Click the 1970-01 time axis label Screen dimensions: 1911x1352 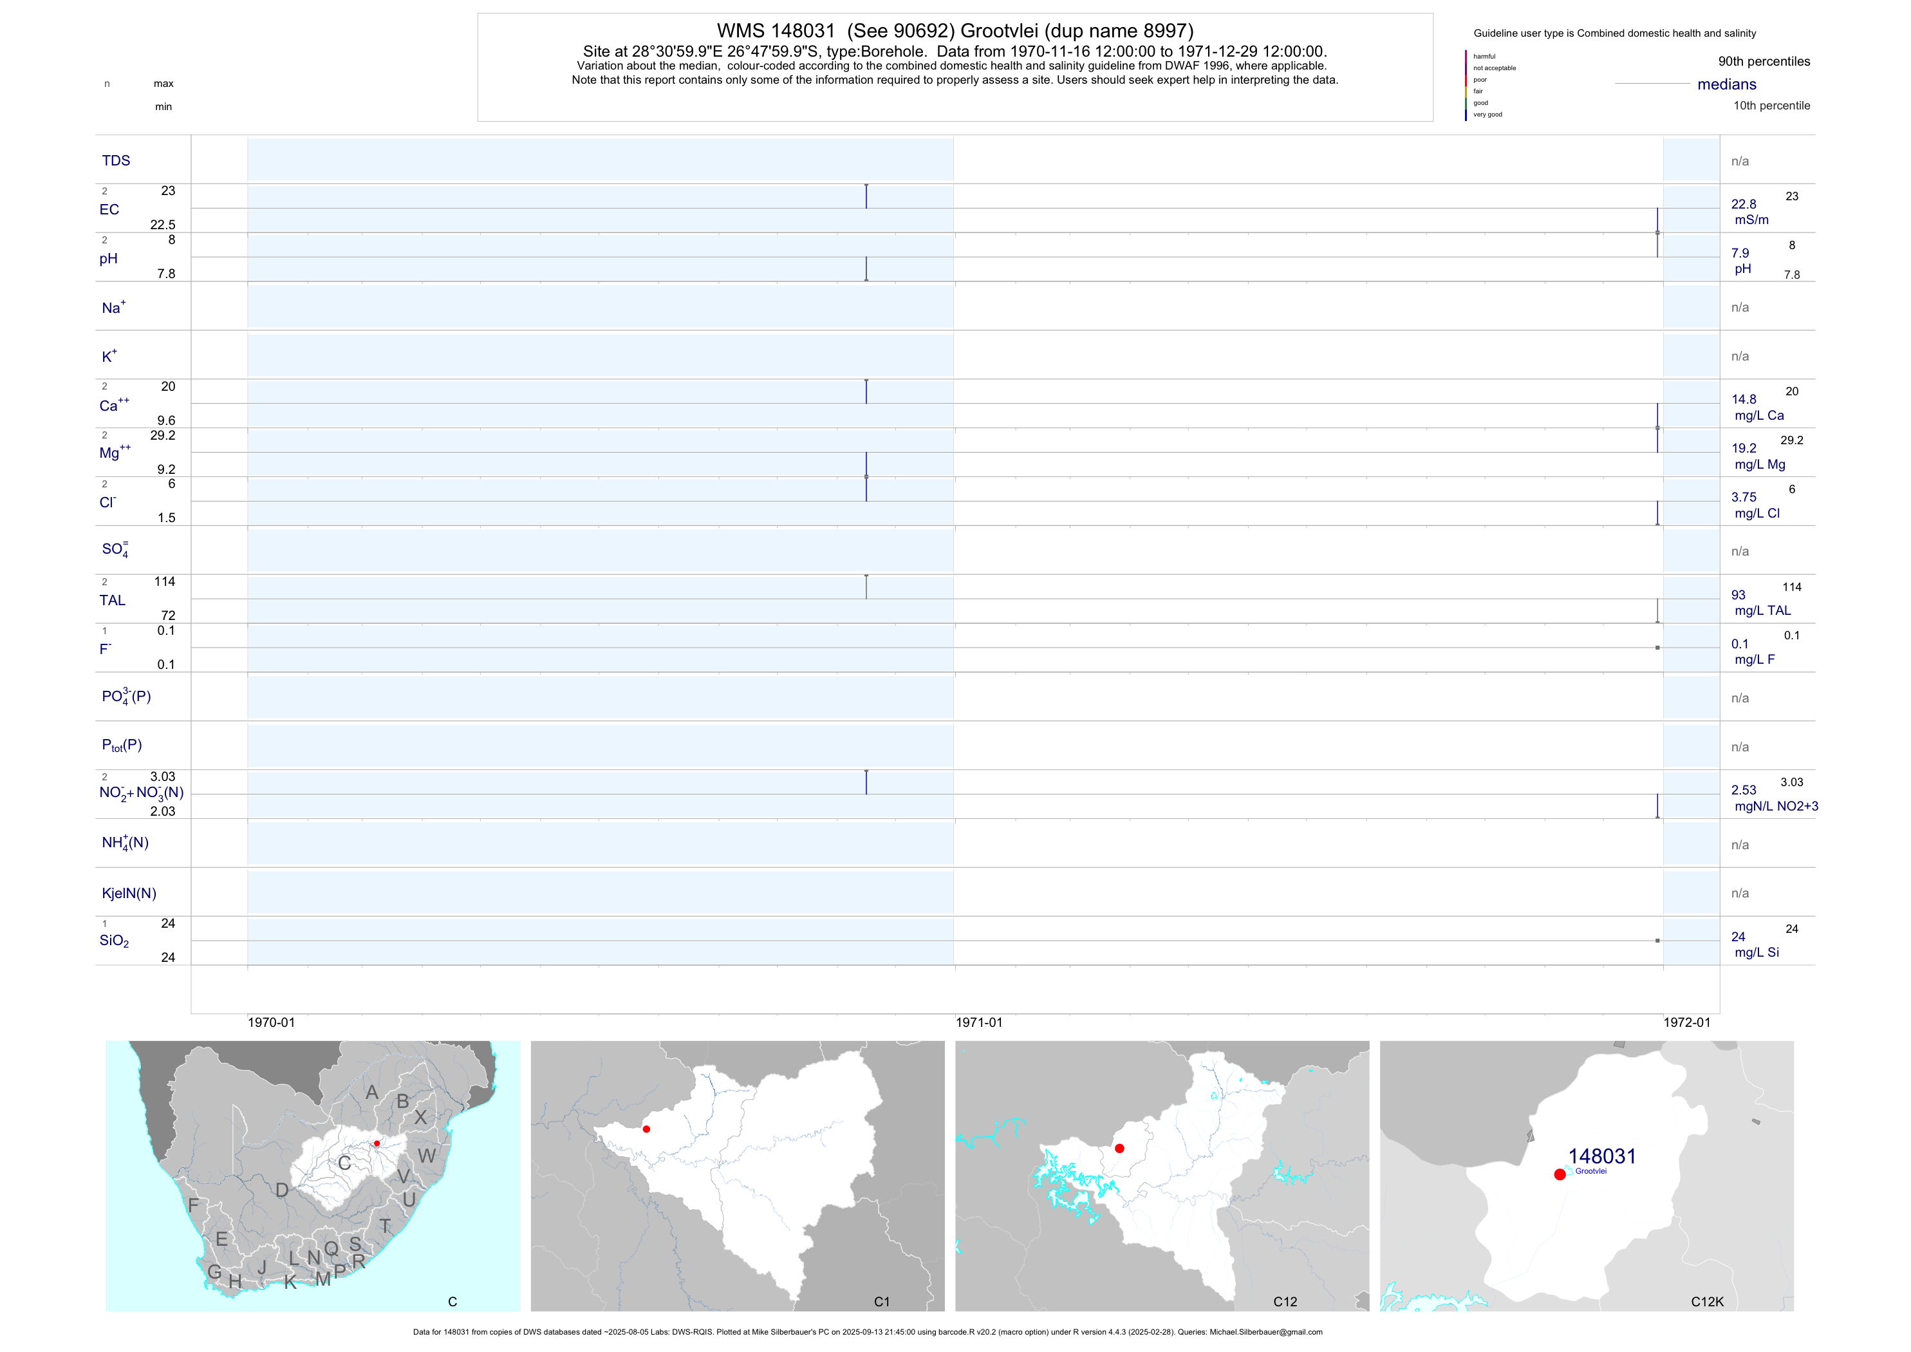click(272, 1022)
